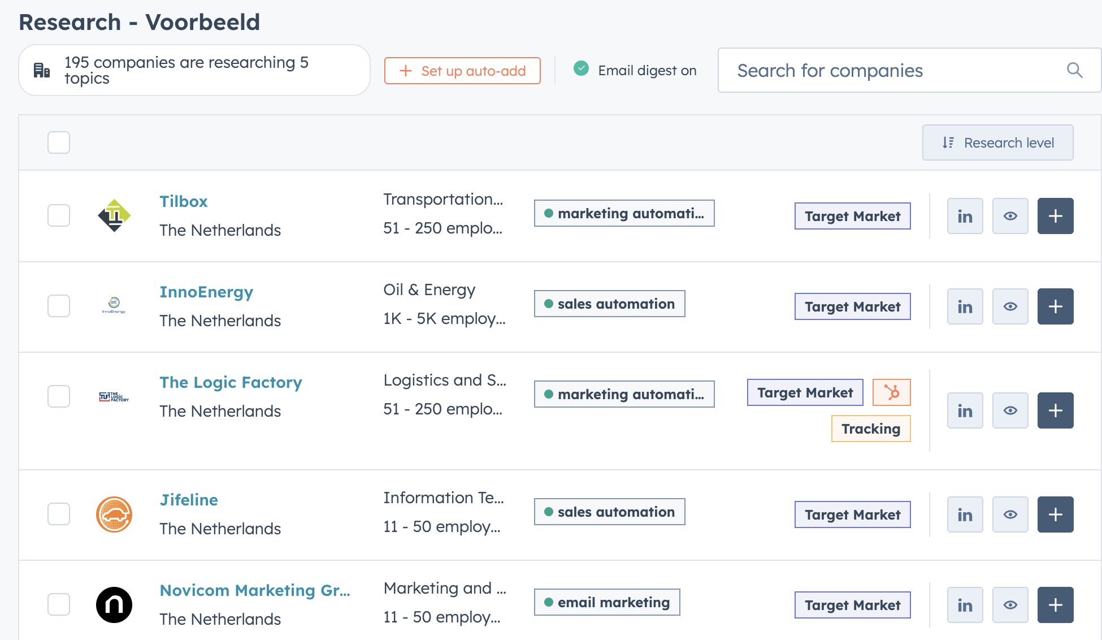Click the companies counter building icon

41,70
